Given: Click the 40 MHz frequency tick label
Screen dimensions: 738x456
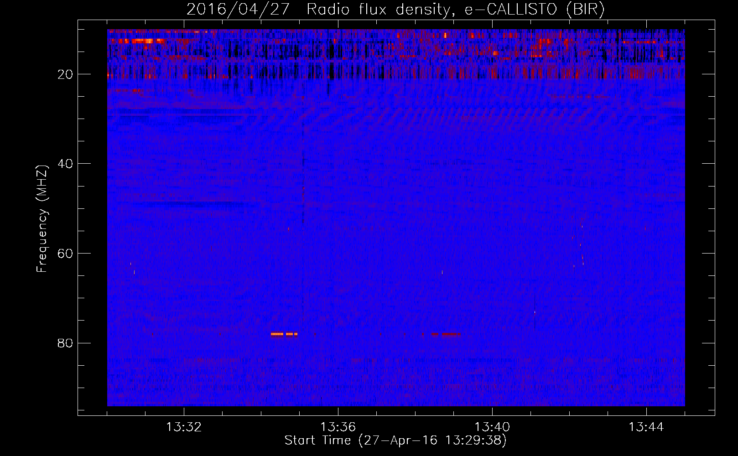Looking at the screenshot, I should (65, 164).
